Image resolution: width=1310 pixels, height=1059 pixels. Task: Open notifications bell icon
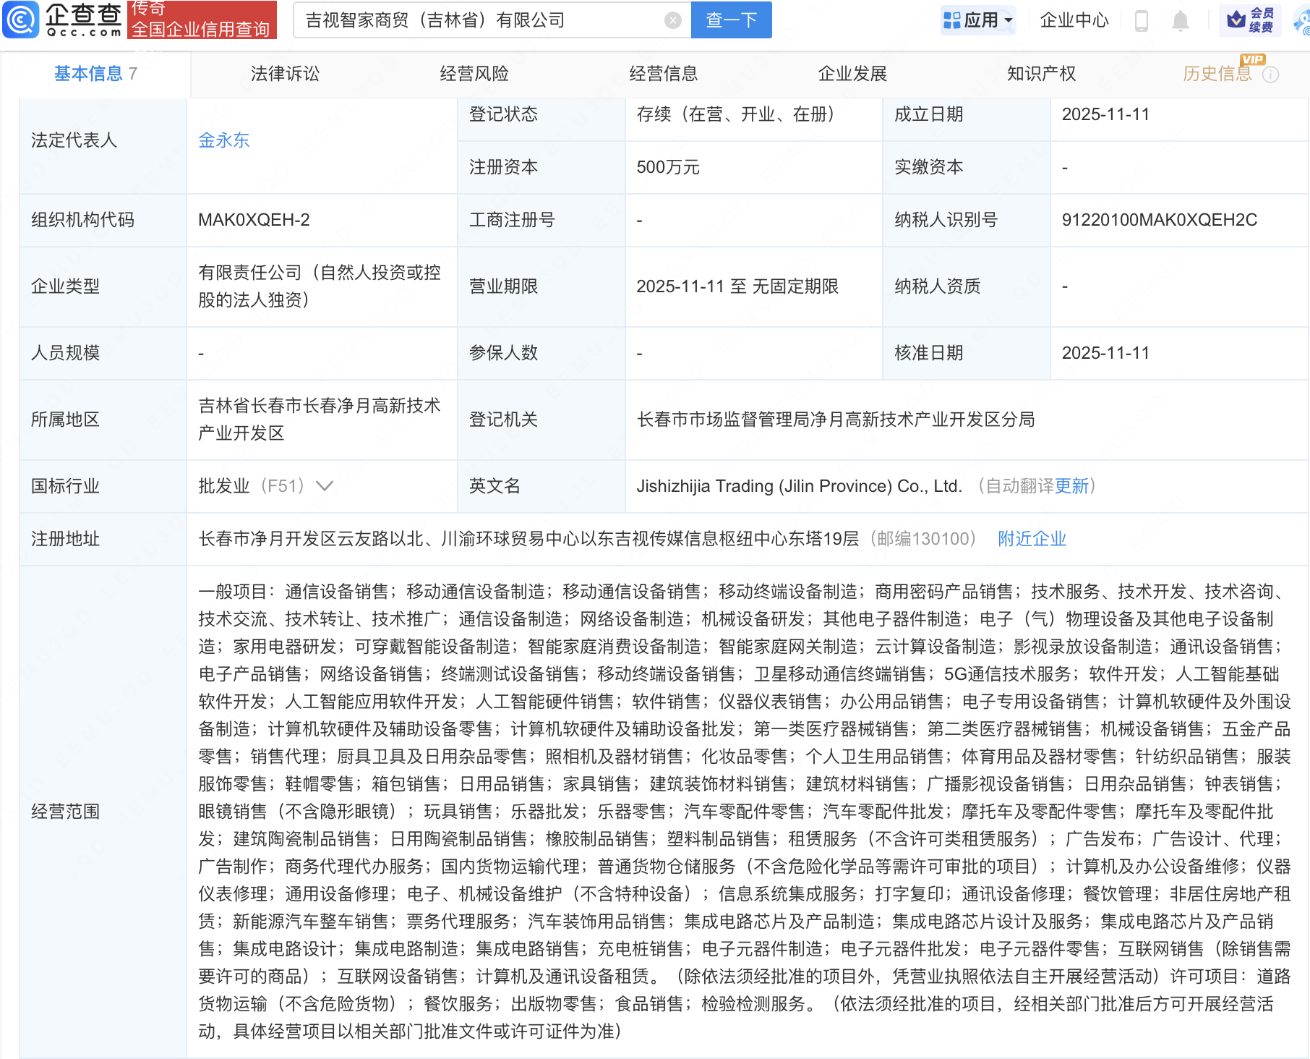pos(1180,20)
